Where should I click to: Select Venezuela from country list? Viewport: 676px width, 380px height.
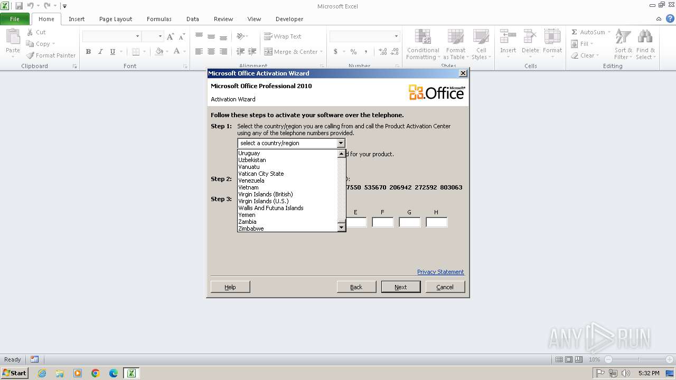(251, 180)
